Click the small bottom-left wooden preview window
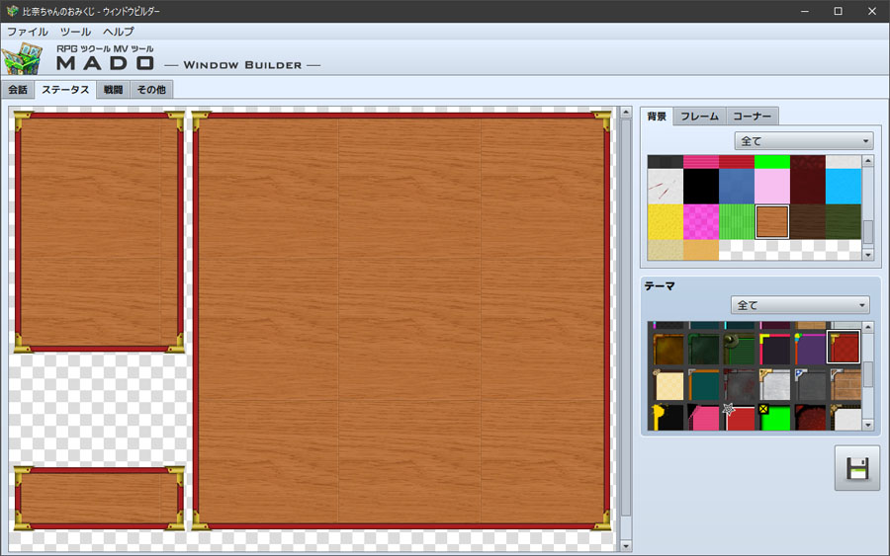The height and width of the screenshot is (556, 890). point(99,498)
